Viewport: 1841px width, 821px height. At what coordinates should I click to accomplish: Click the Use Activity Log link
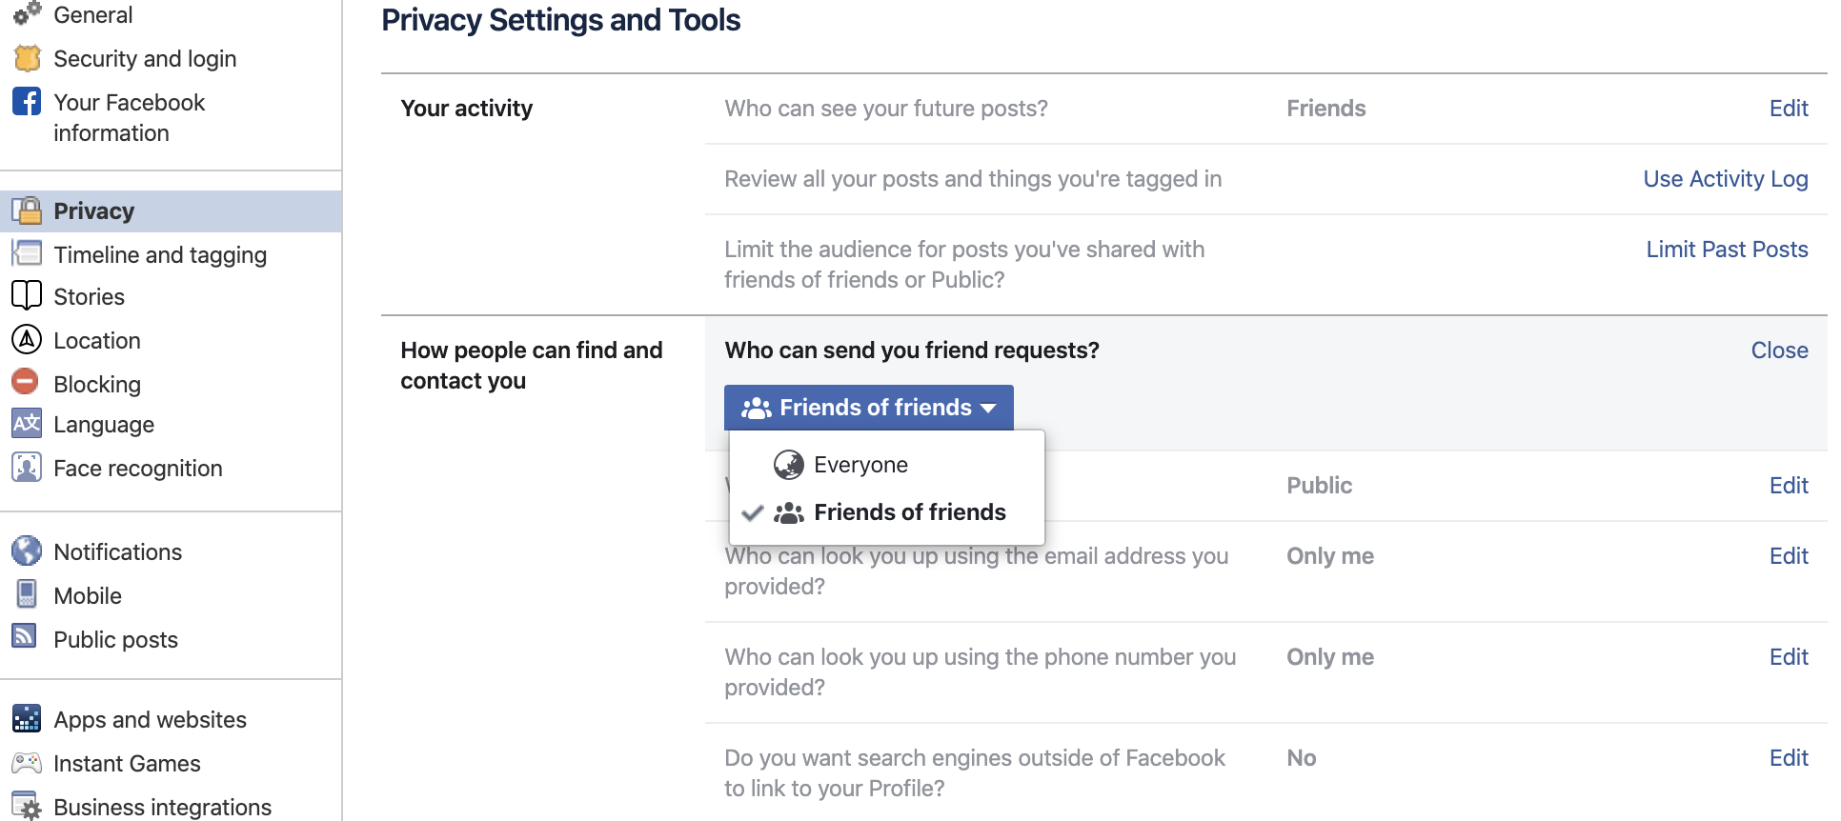(1725, 179)
